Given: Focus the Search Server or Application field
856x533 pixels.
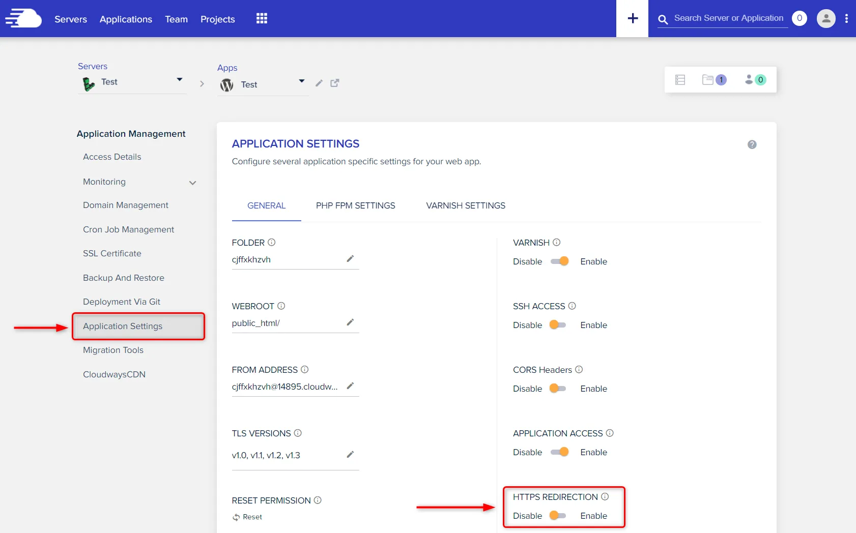Looking at the screenshot, I should pyautogui.click(x=728, y=18).
